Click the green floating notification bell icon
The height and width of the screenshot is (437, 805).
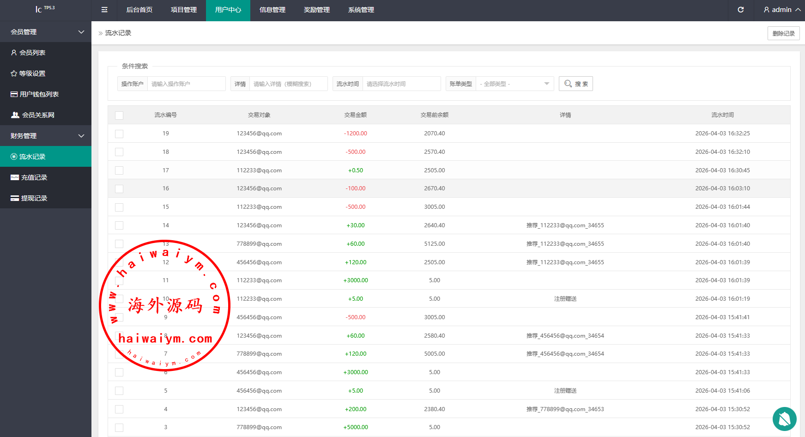tap(784, 419)
